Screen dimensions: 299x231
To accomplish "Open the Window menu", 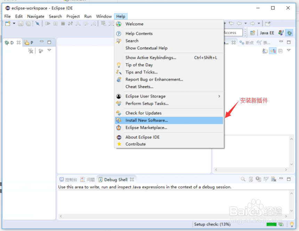I will point(104,16).
